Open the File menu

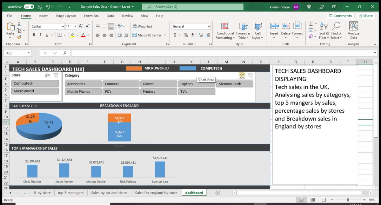pyautogui.click(x=10, y=16)
